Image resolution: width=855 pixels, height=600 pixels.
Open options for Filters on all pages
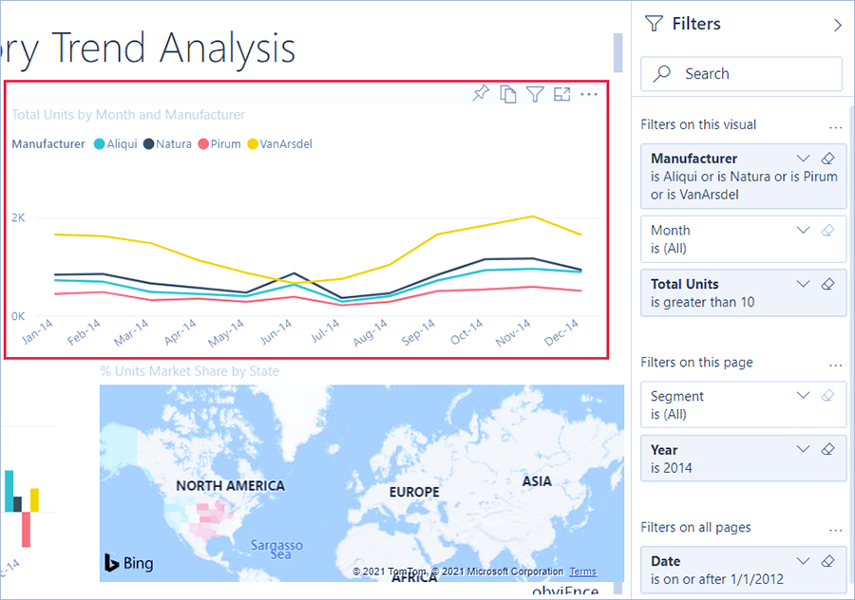pyautogui.click(x=835, y=528)
